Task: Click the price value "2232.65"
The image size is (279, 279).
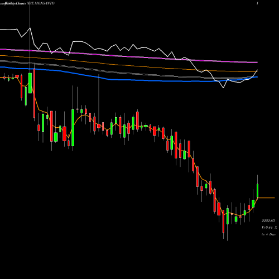Action: pos(268,221)
